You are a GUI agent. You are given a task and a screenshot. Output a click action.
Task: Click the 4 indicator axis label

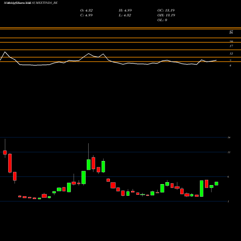(x=230, y=66)
